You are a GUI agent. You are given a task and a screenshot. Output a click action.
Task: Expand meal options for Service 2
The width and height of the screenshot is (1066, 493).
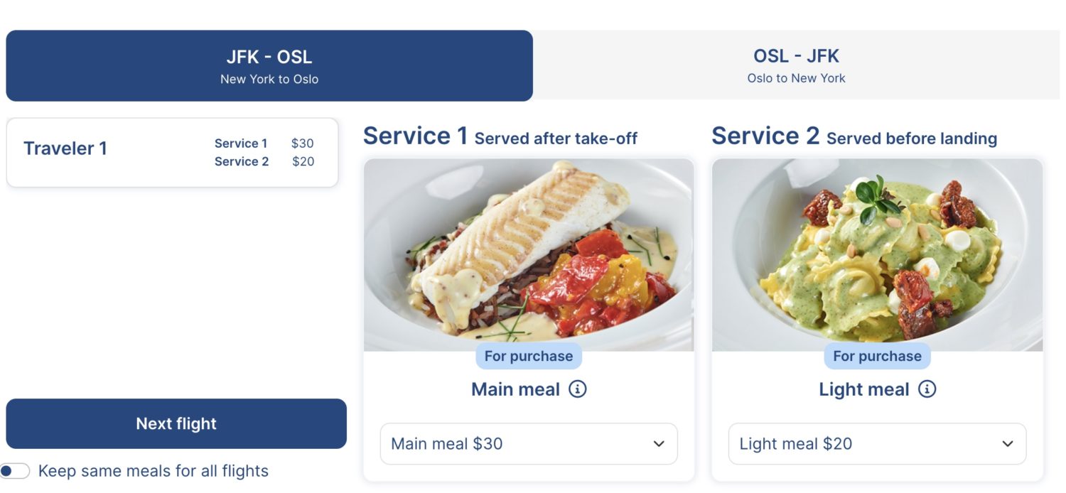pos(877,443)
